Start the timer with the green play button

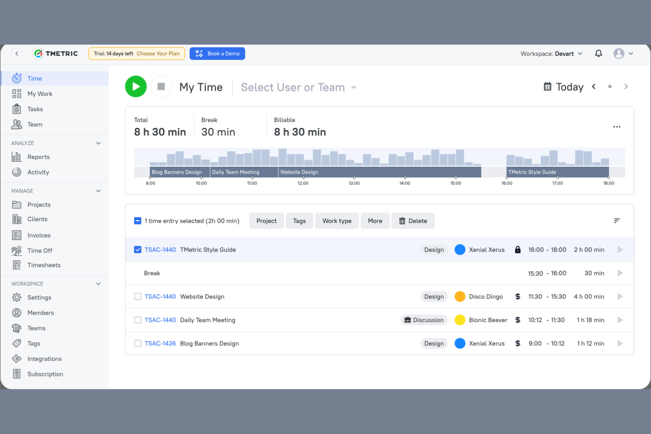[135, 87]
